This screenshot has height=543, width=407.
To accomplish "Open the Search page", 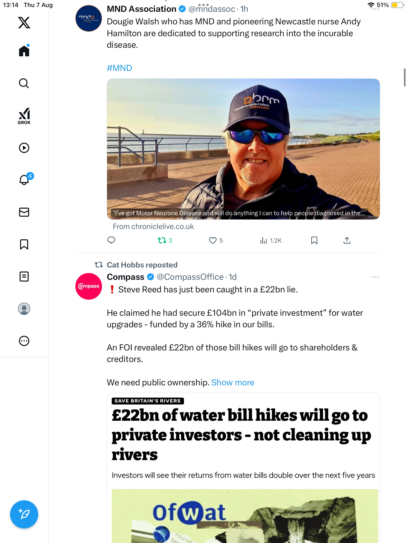I will pos(24,83).
